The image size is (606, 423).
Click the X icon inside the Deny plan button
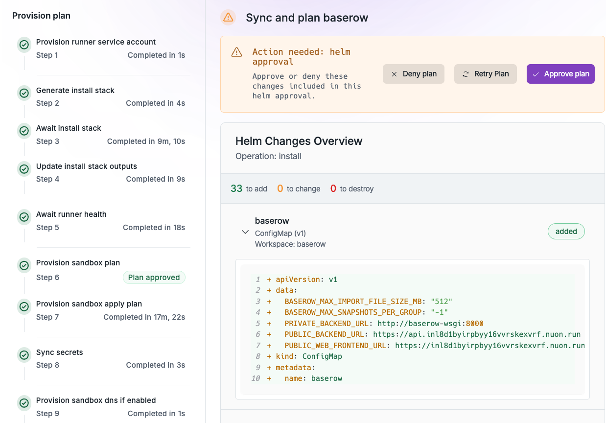point(394,73)
